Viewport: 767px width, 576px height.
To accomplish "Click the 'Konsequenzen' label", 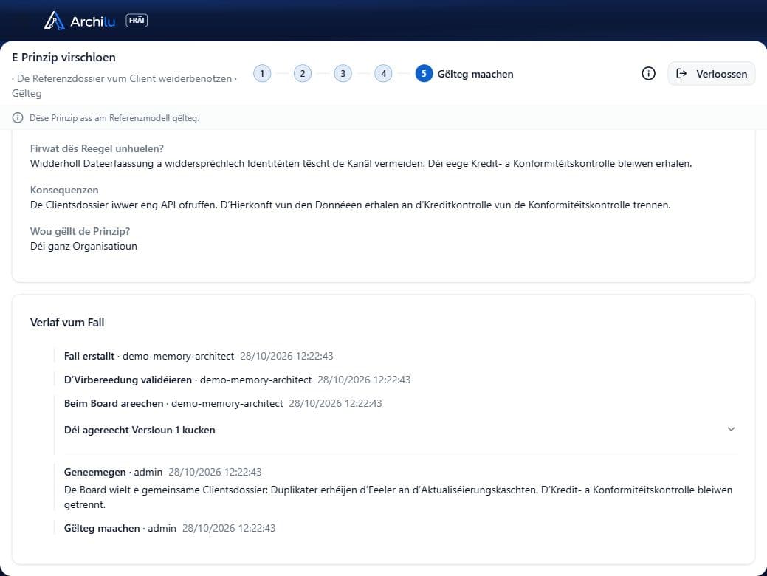I will [64, 190].
